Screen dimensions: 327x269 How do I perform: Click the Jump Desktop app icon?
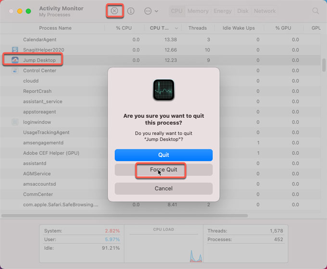tap(15, 60)
